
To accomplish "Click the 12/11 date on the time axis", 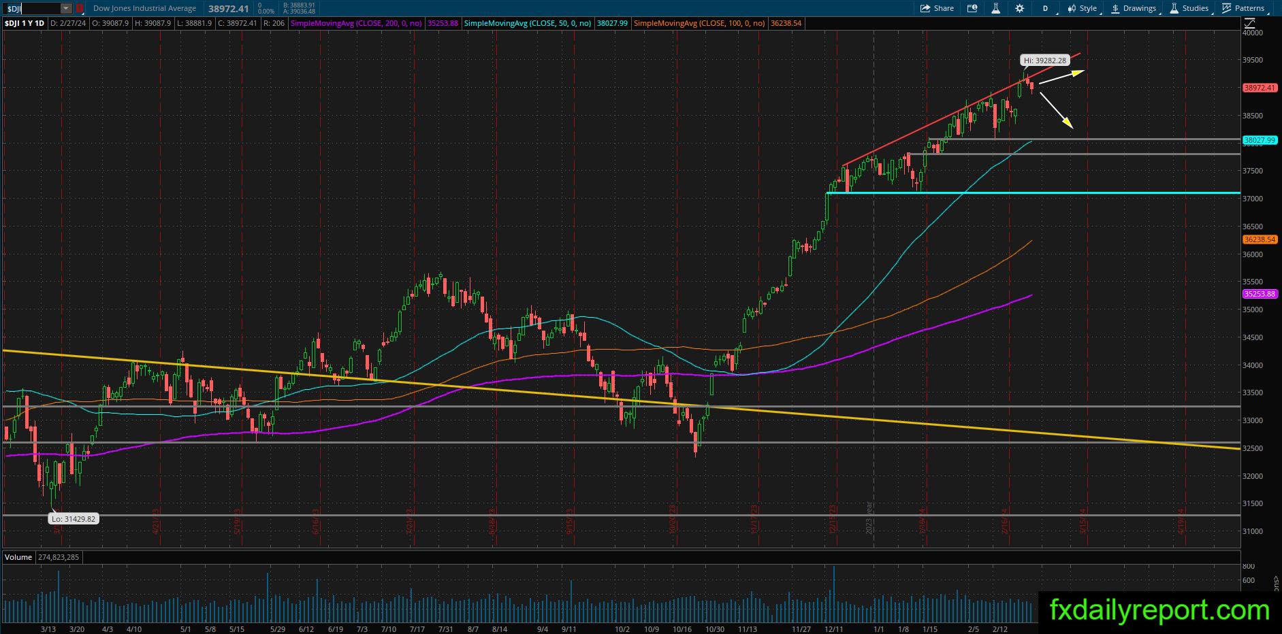I will click(x=833, y=629).
